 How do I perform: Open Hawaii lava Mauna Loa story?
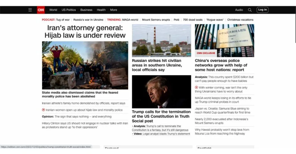(x=222, y=132)
